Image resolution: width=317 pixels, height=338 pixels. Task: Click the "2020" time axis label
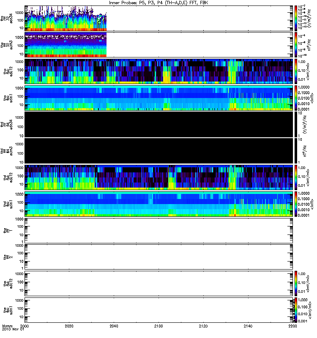tap(69, 326)
